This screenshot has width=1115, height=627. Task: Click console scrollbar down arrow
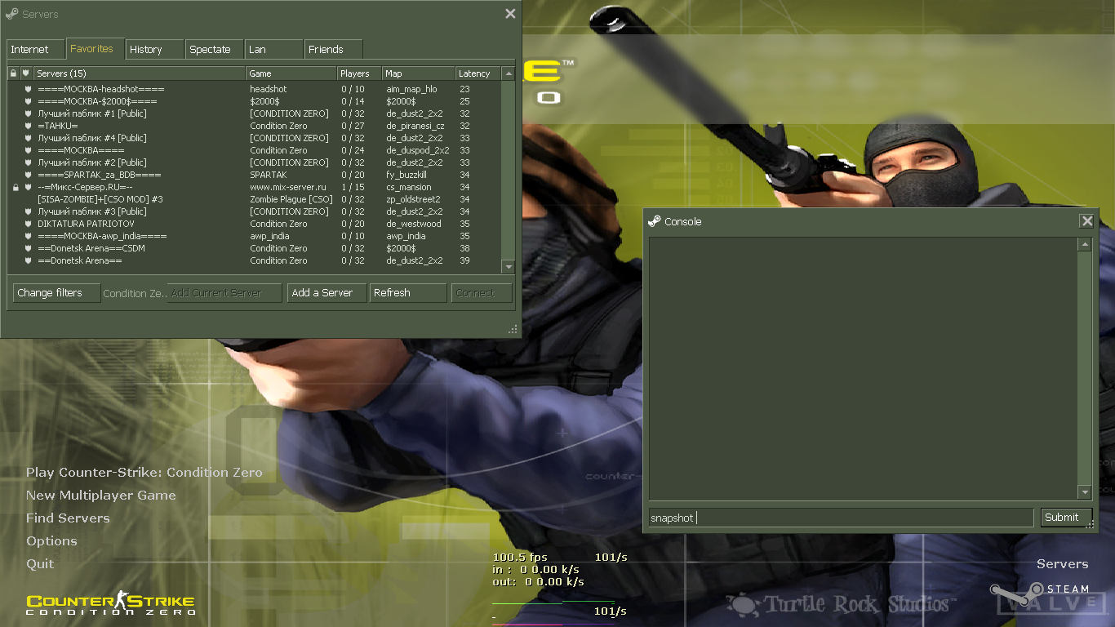1085,492
